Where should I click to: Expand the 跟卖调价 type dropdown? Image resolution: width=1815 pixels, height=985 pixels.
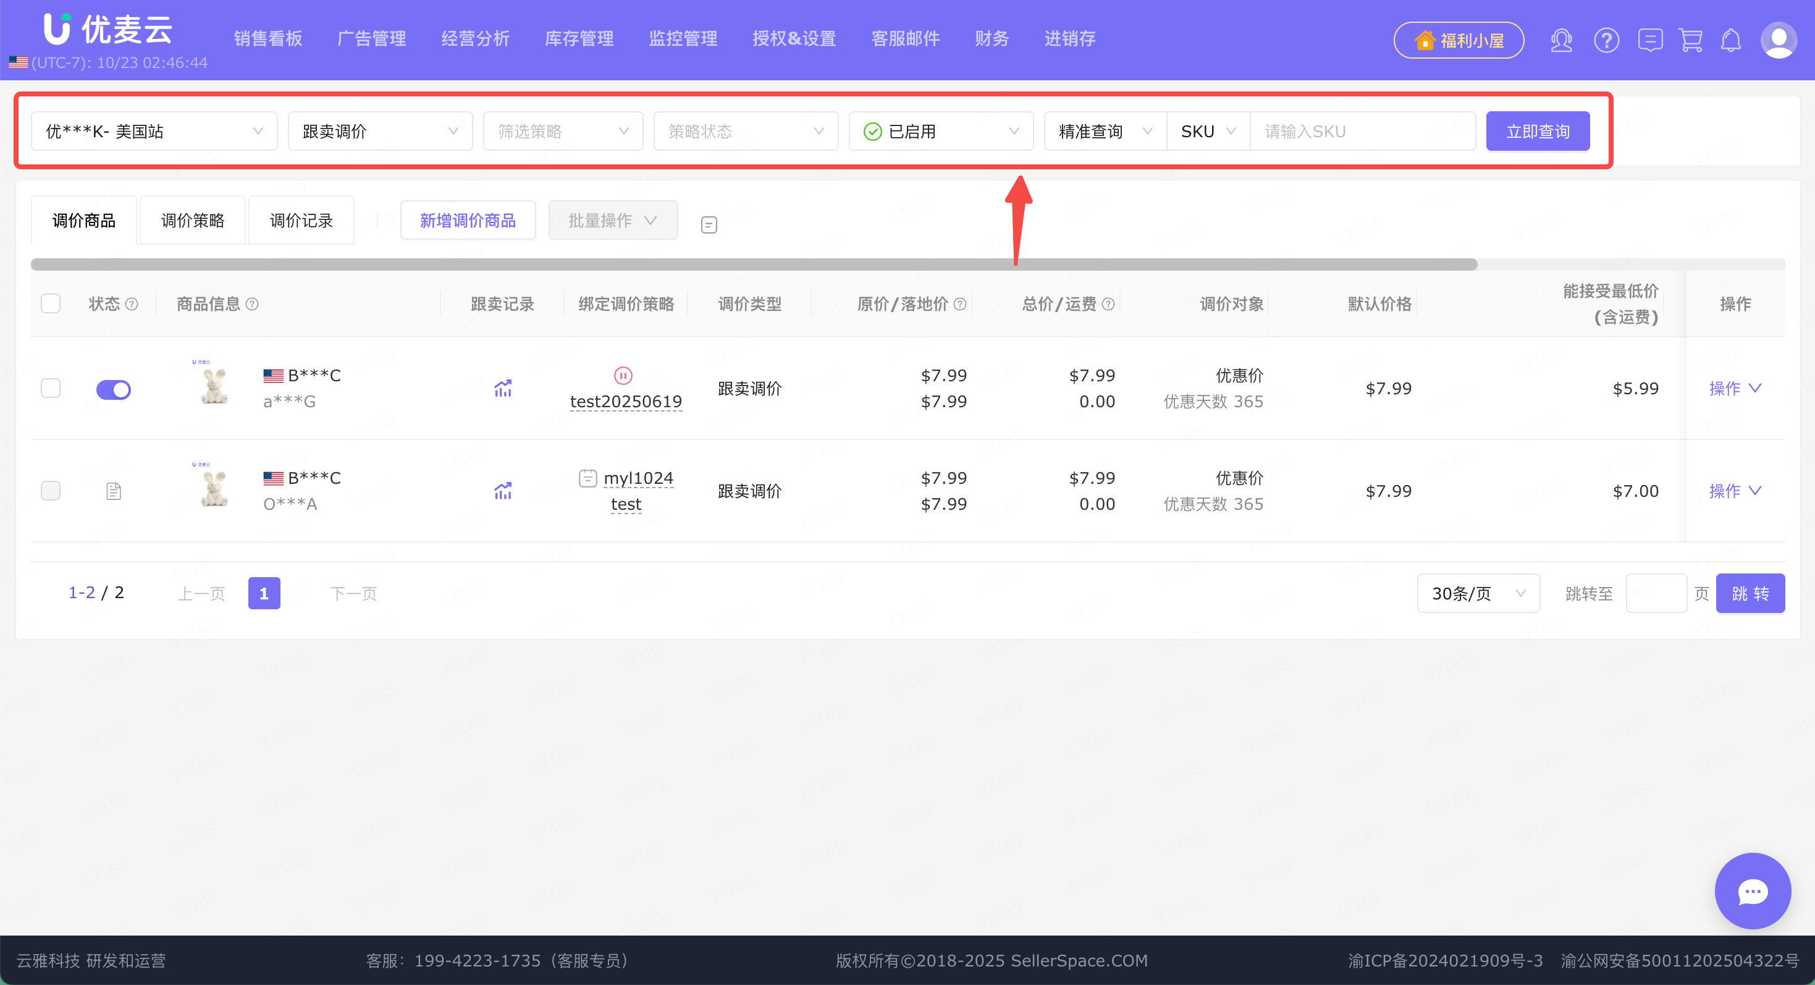(380, 131)
